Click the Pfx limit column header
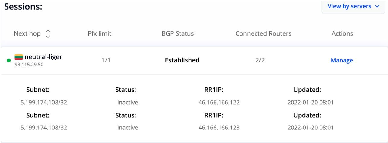 (100, 34)
